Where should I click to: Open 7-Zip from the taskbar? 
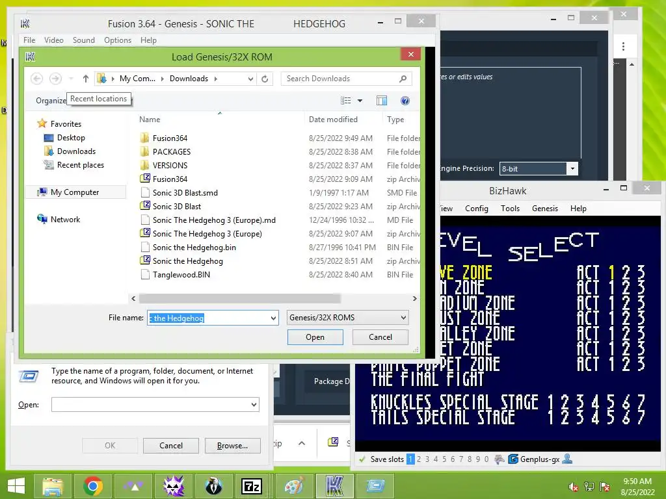251,486
